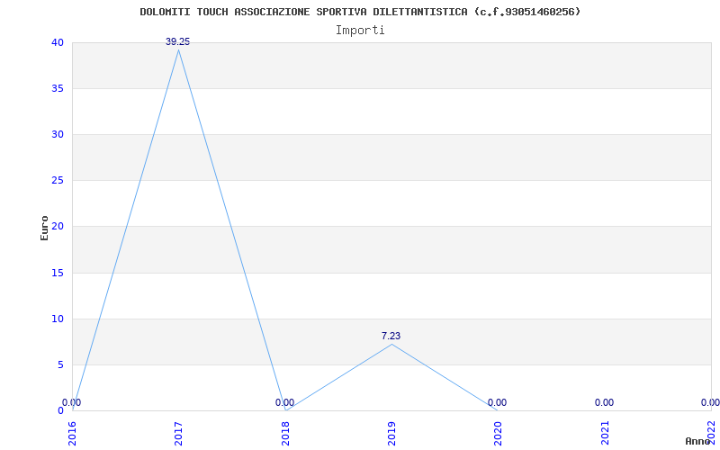Click the 2020 x-axis label
Viewport: 720px width, 450px height.
click(x=499, y=435)
